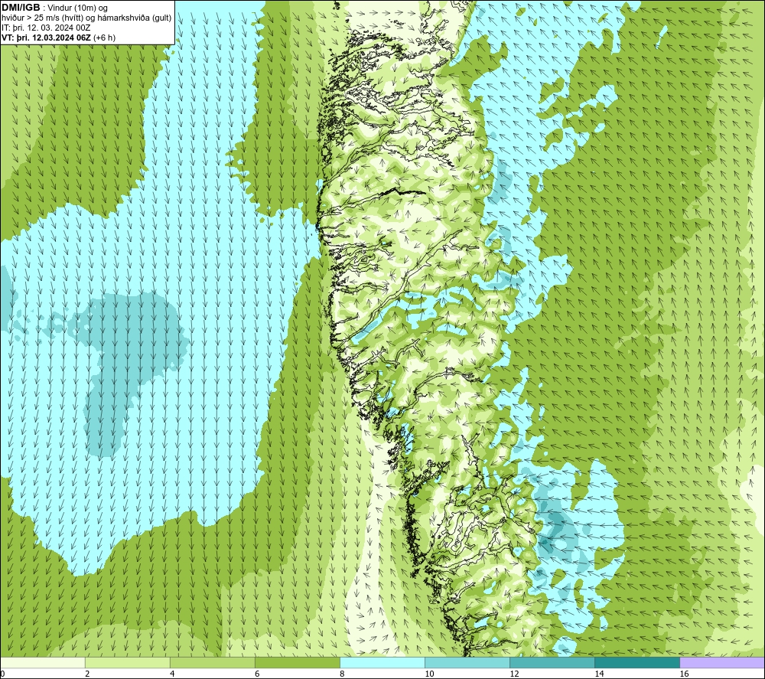Click the legend scale label "8"

(x=342, y=674)
